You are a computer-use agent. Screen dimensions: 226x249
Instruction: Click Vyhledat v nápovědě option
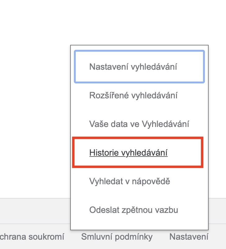[129, 181]
